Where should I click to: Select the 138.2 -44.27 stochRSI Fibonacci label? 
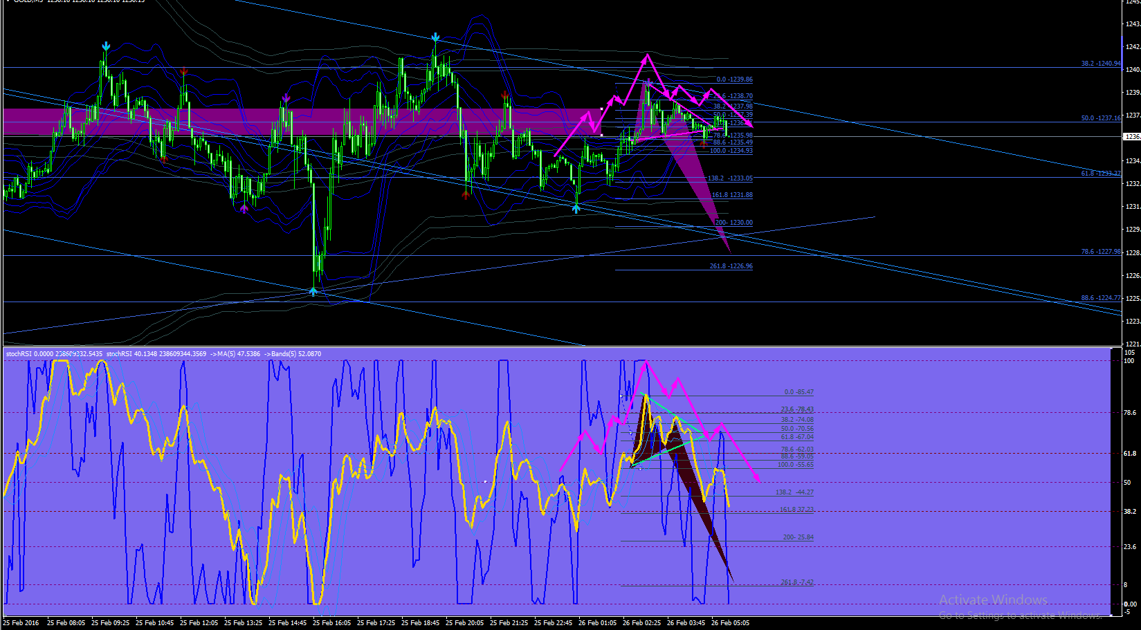(794, 492)
